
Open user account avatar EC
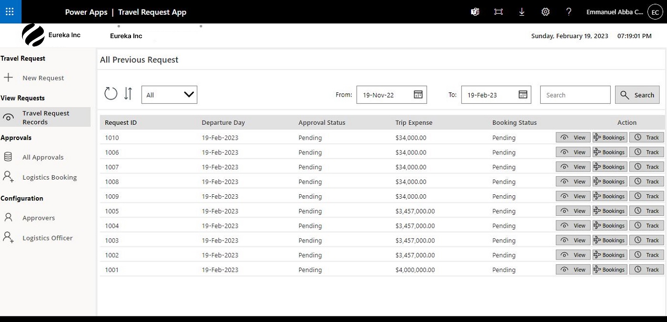click(656, 12)
